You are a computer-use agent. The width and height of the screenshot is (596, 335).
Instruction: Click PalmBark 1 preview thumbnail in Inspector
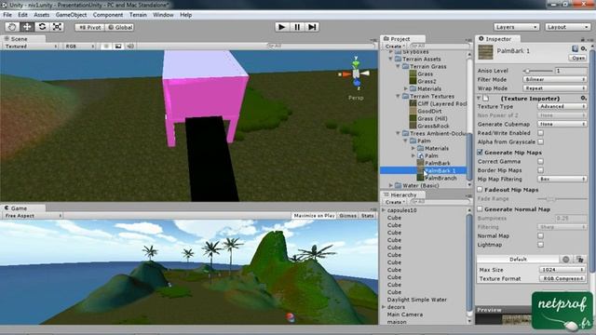[x=485, y=52]
